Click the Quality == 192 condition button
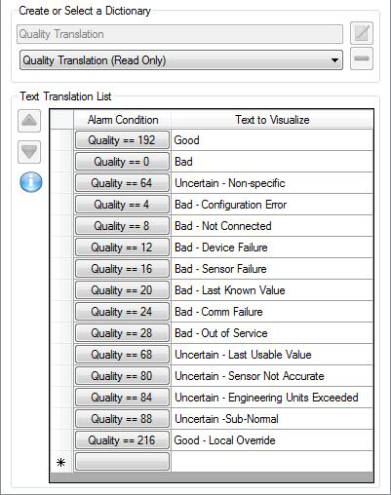 click(x=122, y=140)
